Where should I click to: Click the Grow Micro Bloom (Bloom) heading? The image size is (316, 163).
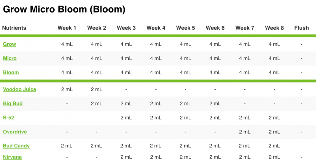point(64,9)
